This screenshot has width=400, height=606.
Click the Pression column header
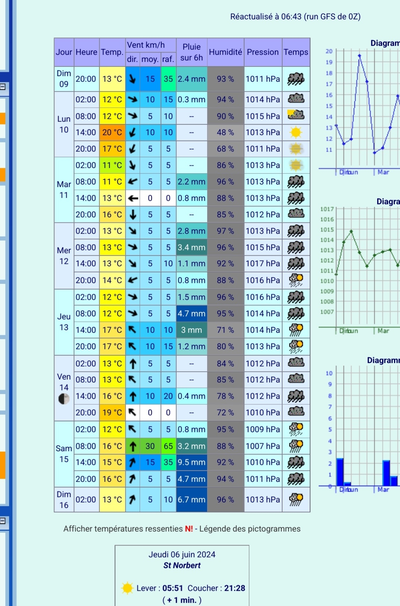(x=263, y=52)
